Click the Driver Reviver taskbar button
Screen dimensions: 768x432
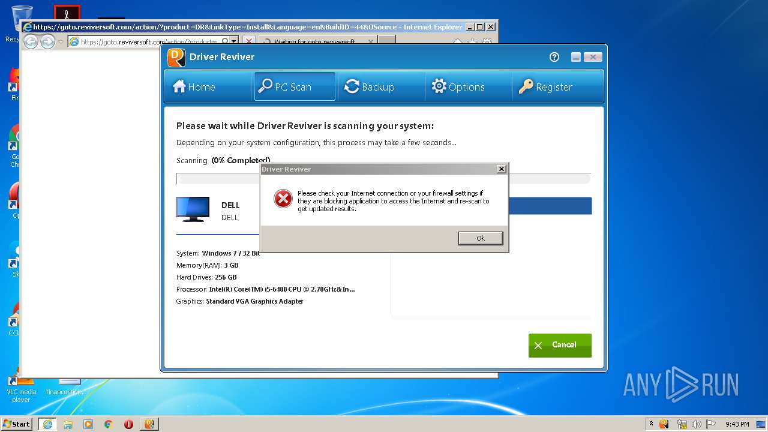pos(149,424)
